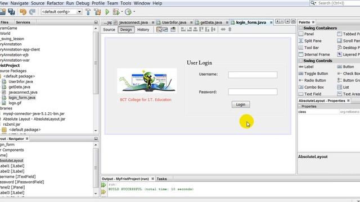Click Align Bottom in Row icon
The height and width of the screenshot is (202, 360).
(208, 29)
